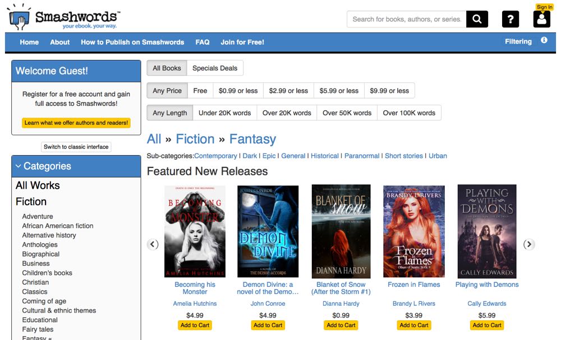Click the Fantasy breadcrumb link
Image resolution: width=561 pixels, height=340 pixels.
coord(252,139)
